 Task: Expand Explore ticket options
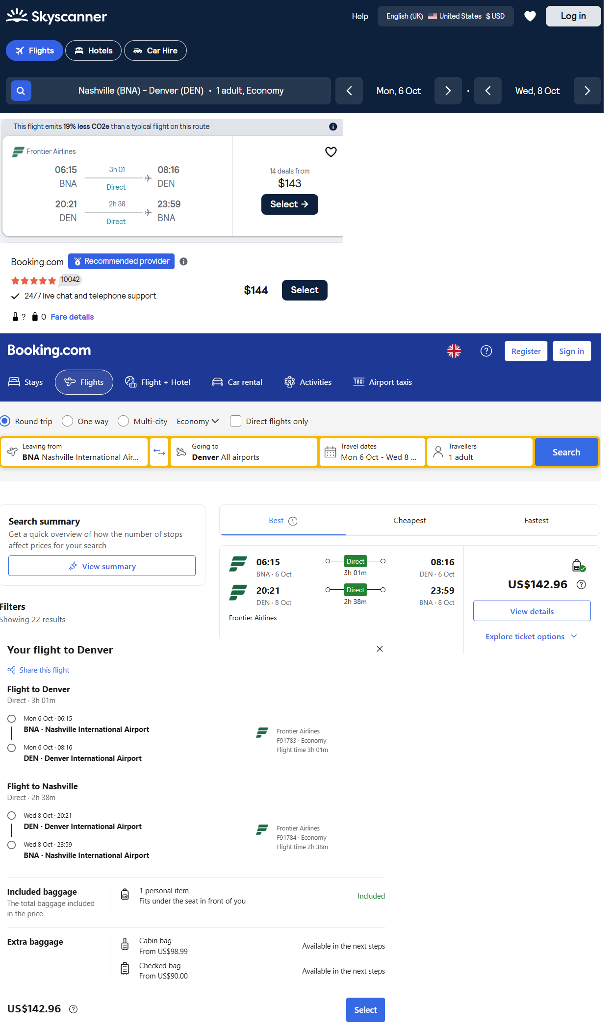531,636
